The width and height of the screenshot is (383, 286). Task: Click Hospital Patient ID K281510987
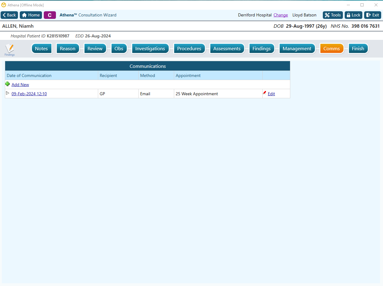tap(58, 36)
